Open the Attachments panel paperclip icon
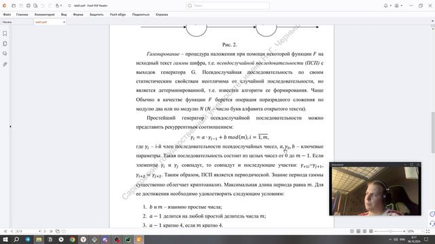 (5, 64)
